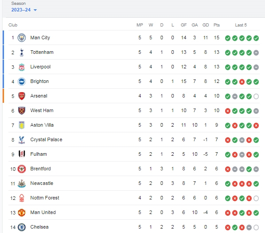Click the Brentford club crest
Viewport: 265px width, 233px height.
pos(22,169)
